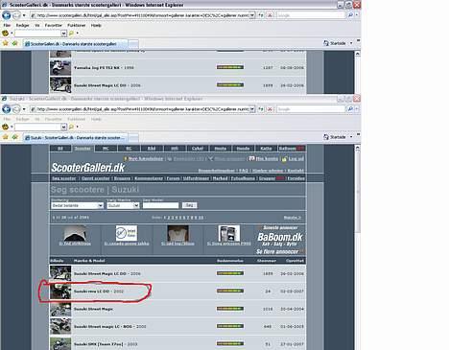
Task: Refresh the page in the top window
Action: (261, 15)
